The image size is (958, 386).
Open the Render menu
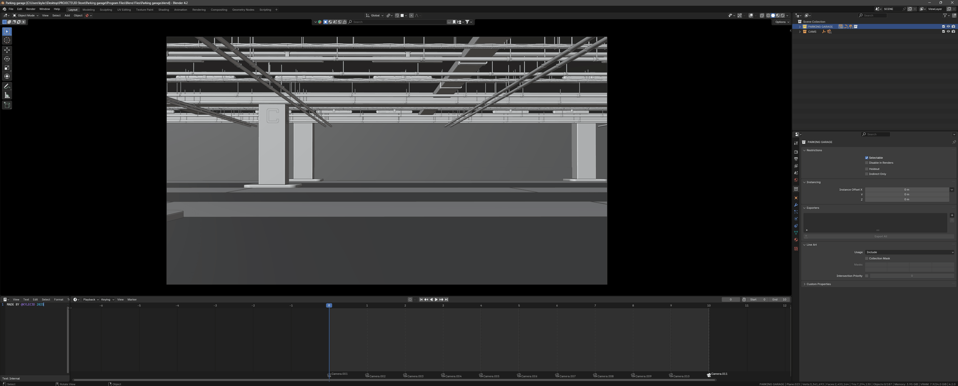31,9
